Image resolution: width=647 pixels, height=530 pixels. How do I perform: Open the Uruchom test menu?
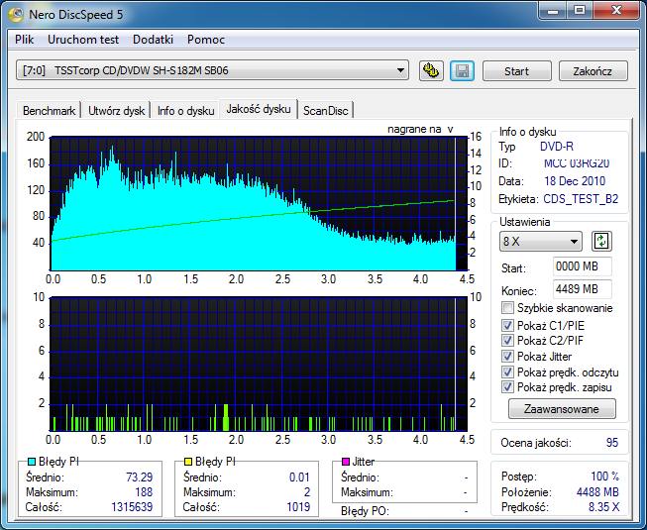pyautogui.click(x=83, y=40)
